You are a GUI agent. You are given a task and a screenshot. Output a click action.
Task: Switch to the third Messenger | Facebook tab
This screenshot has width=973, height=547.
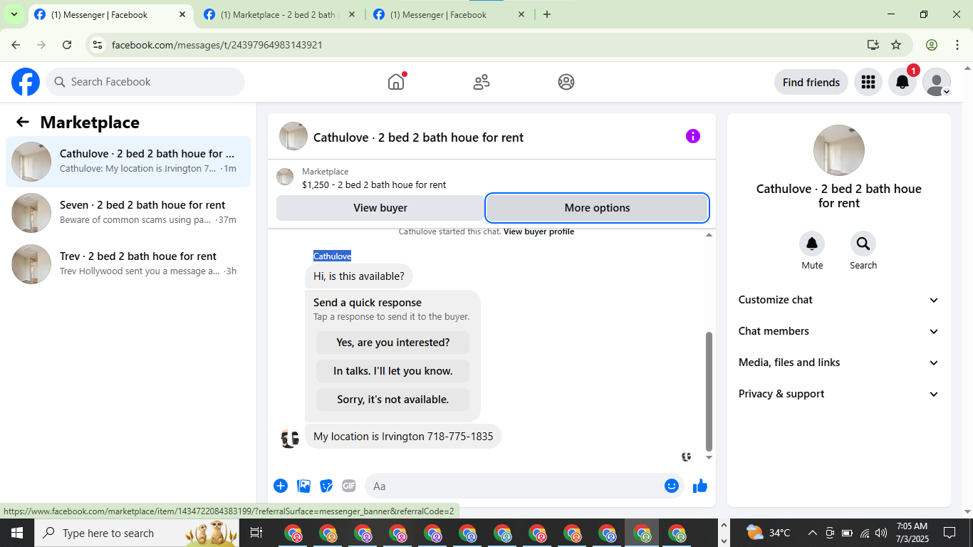(x=449, y=14)
